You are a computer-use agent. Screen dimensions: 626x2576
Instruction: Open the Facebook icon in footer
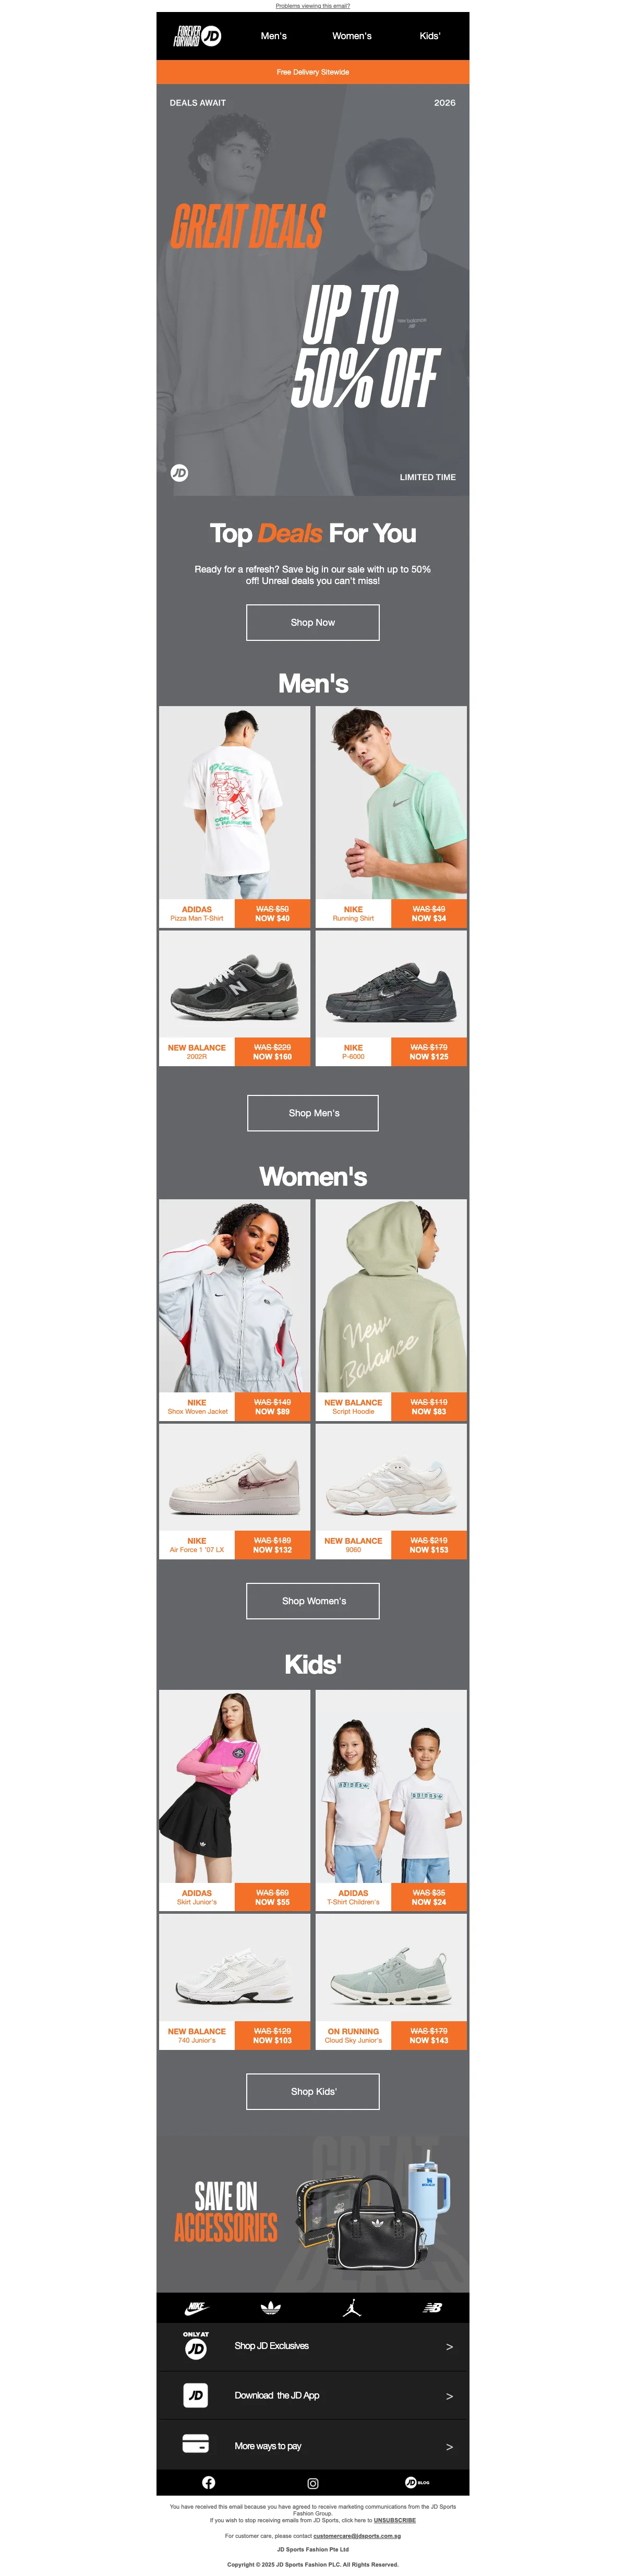tap(208, 2483)
